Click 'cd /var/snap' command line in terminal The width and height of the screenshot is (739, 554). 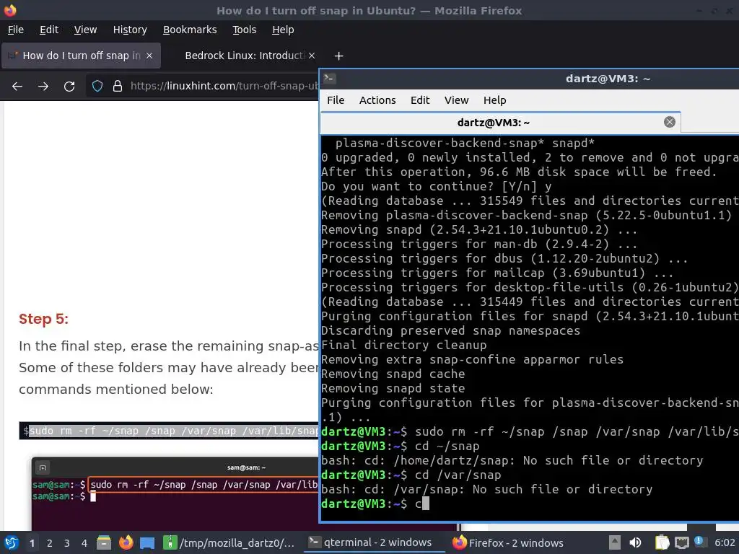pos(411,475)
